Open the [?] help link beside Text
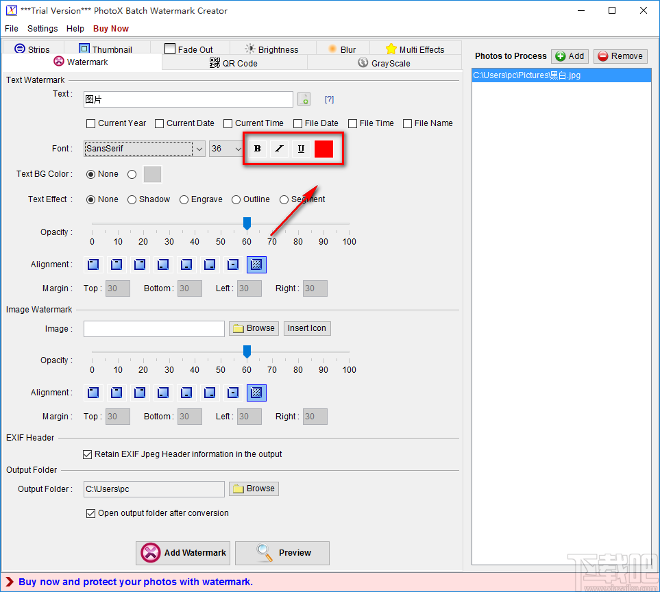Image resolution: width=660 pixels, height=592 pixels. point(329,99)
